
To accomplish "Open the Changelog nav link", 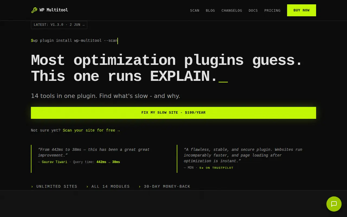I will click(x=232, y=10).
